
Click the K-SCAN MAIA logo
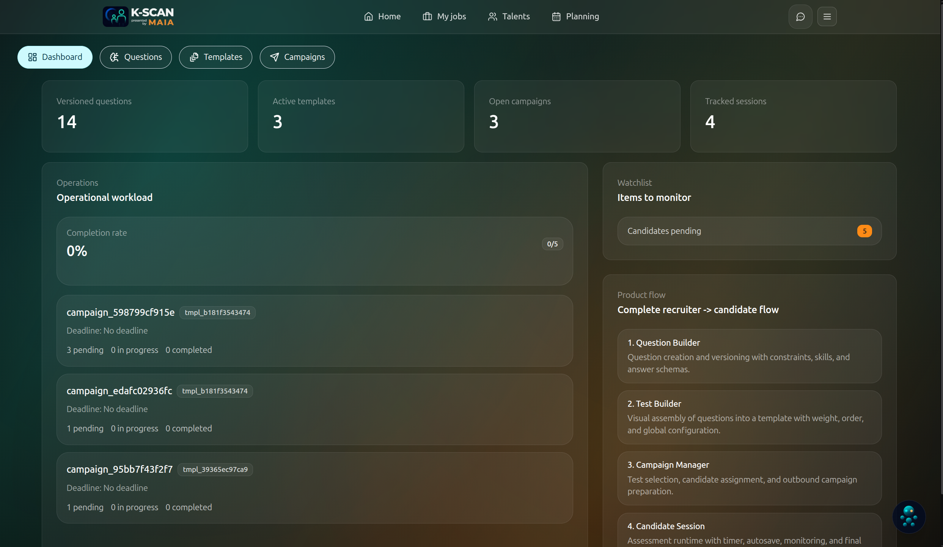(x=138, y=17)
